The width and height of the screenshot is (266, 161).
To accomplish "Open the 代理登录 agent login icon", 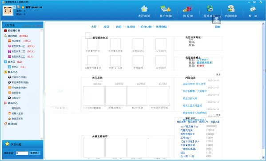I will 231,8.
